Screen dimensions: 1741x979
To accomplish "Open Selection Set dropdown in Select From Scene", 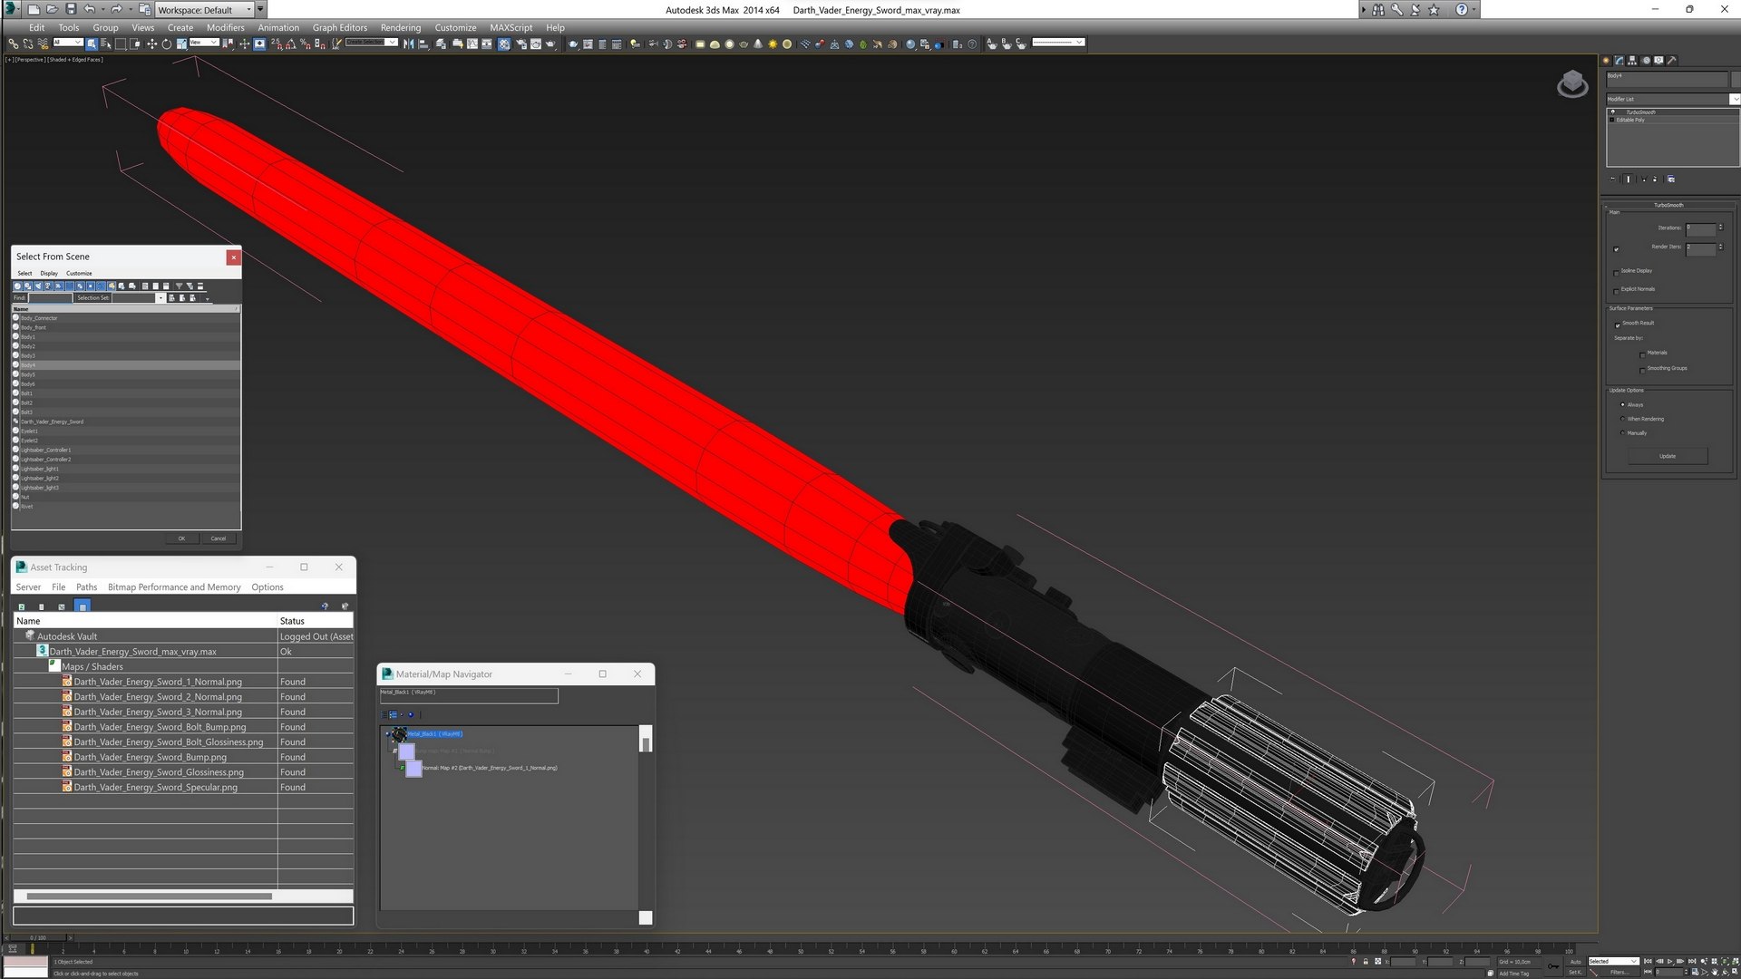I will (160, 298).
